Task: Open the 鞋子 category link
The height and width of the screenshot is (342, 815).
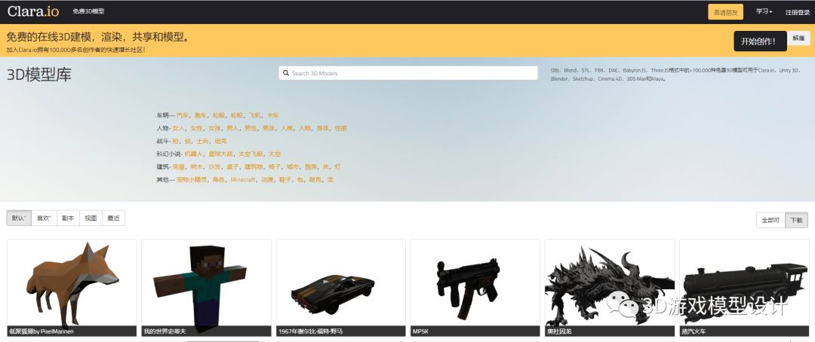Action: [285, 180]
